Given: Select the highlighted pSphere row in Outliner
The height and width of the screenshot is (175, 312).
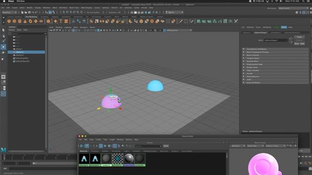Looking at the screenshot, I should click(x=26, y=52).
